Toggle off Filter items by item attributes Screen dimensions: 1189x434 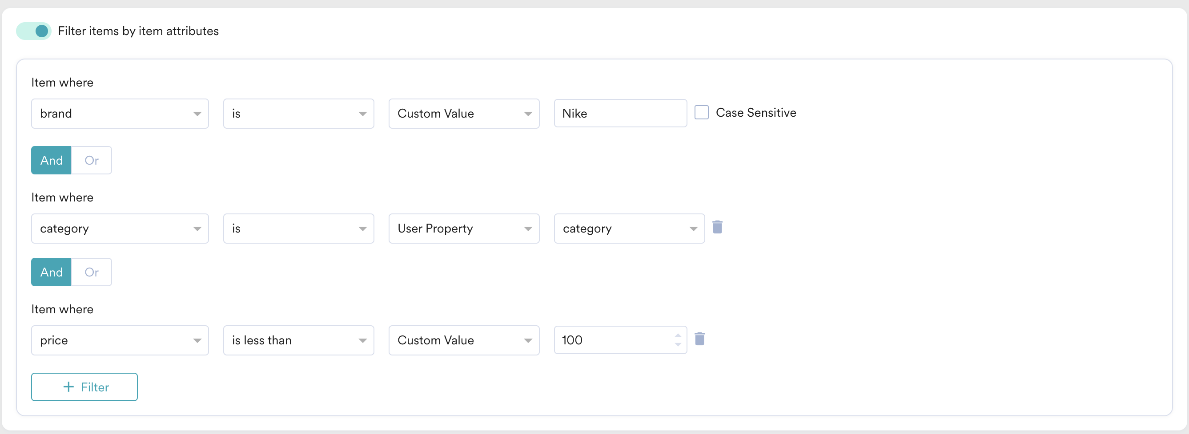pyautogui.click(x=34, y=32)
